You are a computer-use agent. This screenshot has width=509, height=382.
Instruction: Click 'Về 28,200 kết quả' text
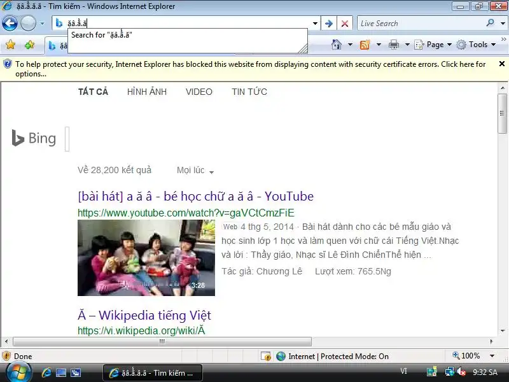115,170
